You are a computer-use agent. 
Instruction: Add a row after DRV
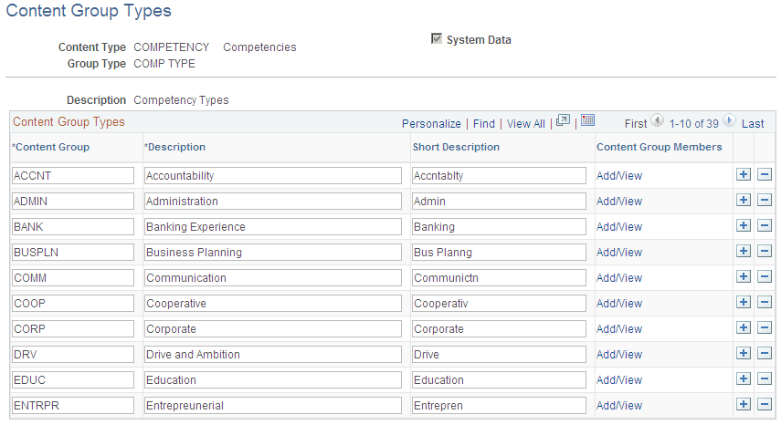coord(744,354)
